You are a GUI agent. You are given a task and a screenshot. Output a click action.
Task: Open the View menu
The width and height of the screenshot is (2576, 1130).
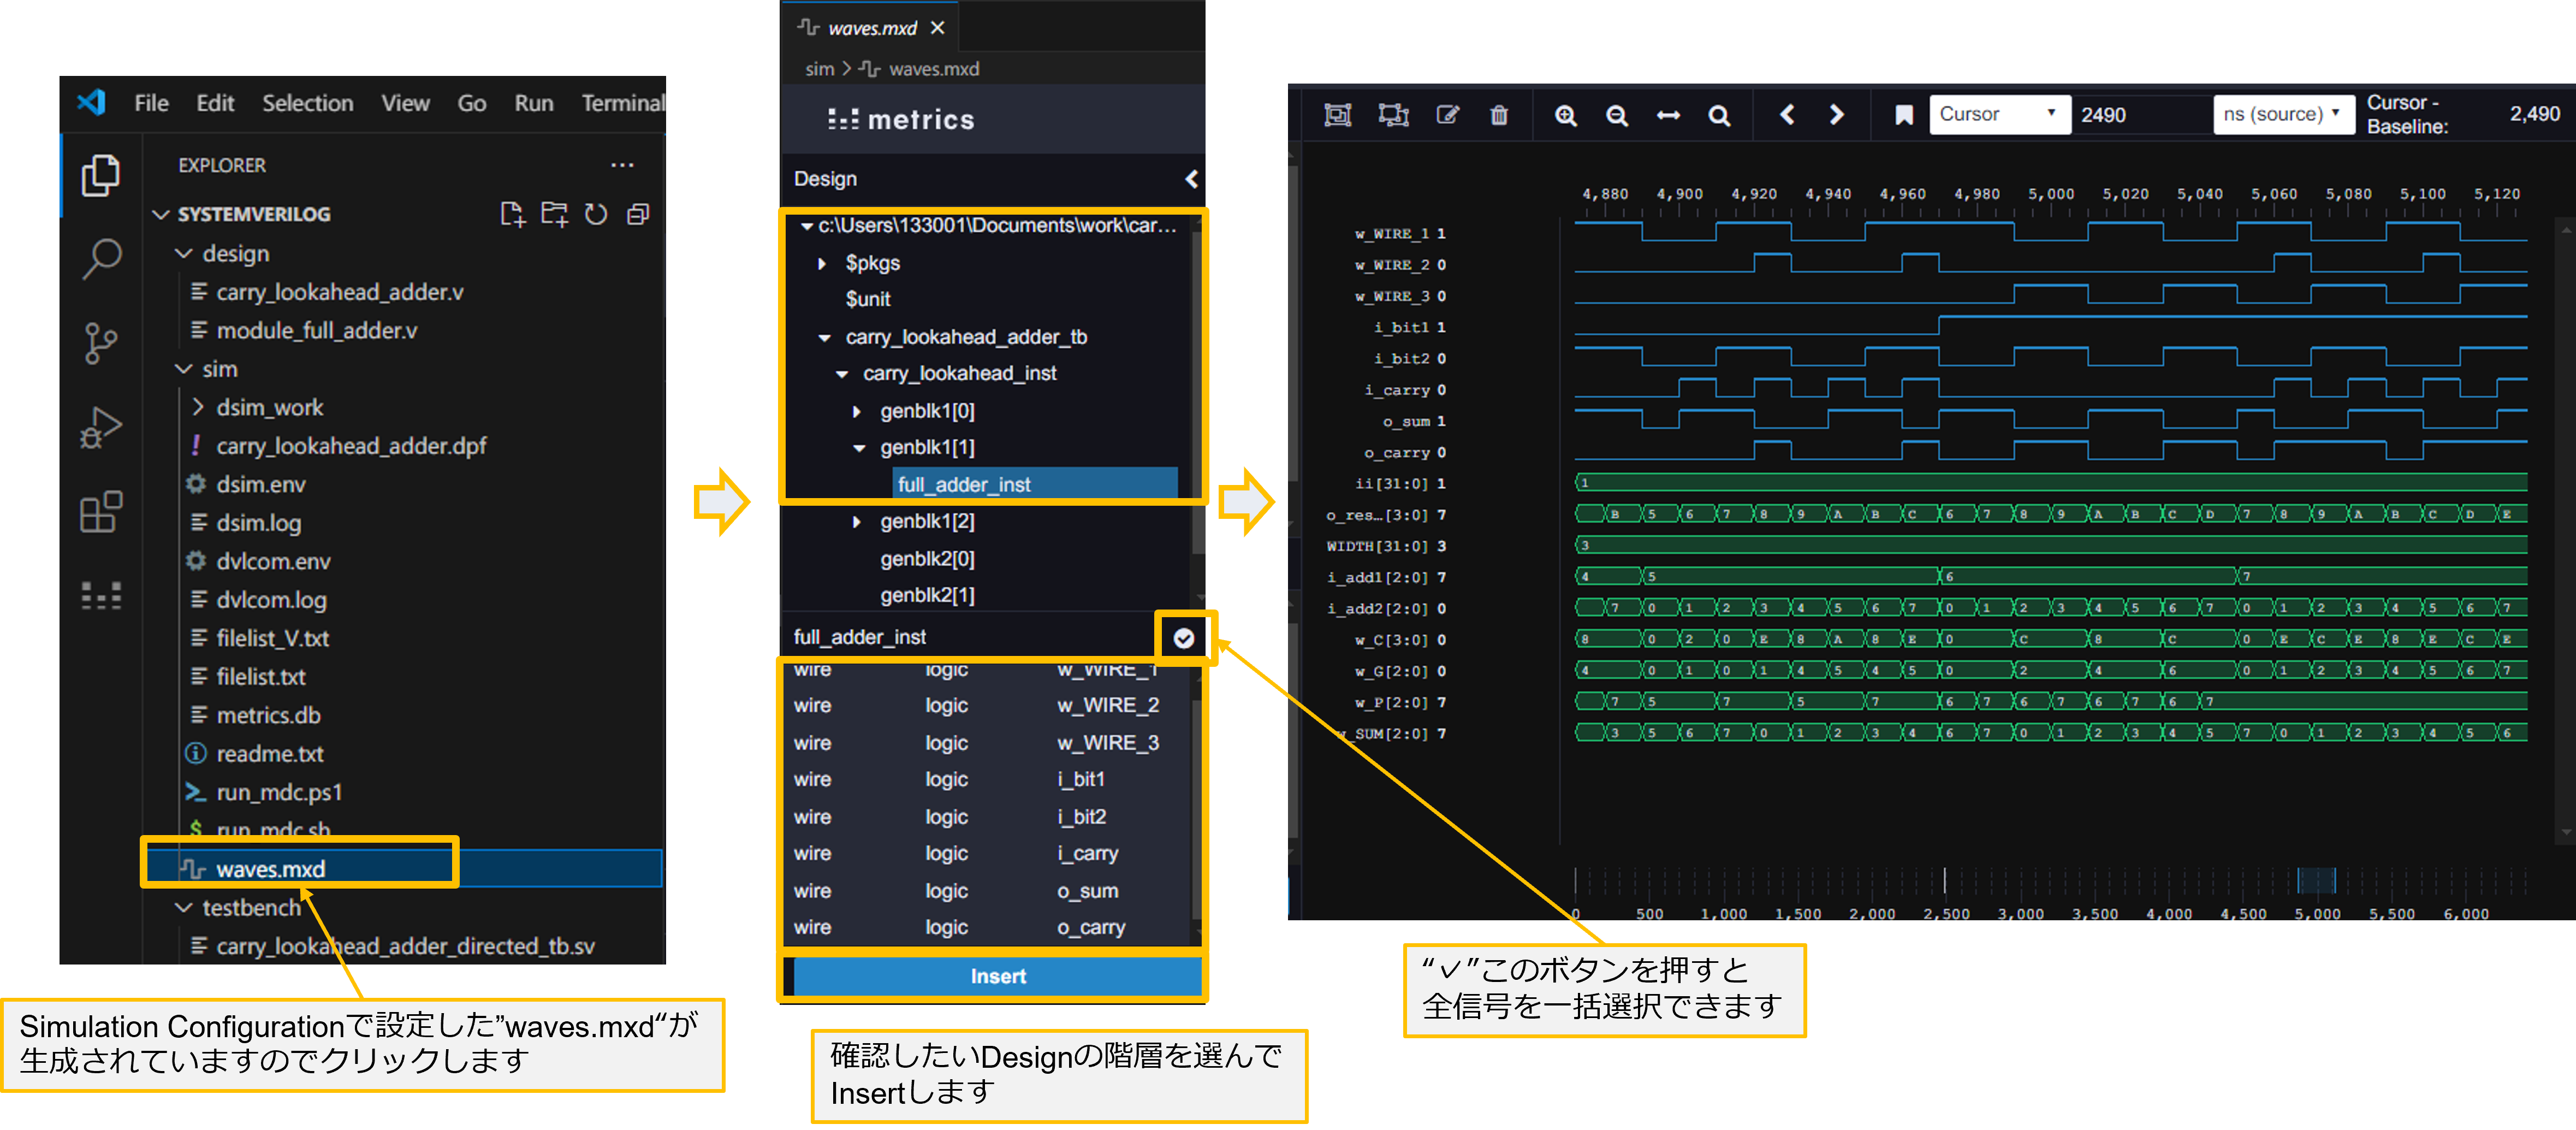[x=405, y=103]
